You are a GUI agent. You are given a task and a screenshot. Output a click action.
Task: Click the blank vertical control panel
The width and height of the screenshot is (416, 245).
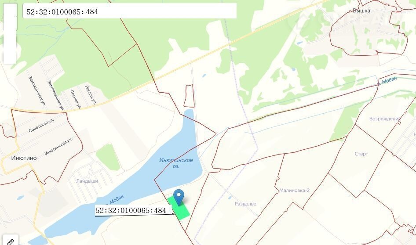point(10,34)
